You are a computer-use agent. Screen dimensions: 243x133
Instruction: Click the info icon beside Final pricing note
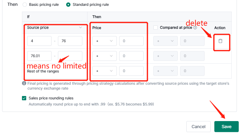(24, 83)
